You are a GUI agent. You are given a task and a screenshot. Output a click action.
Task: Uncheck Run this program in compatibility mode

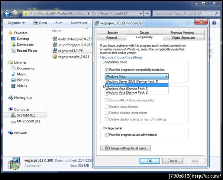tap(107, 70)
